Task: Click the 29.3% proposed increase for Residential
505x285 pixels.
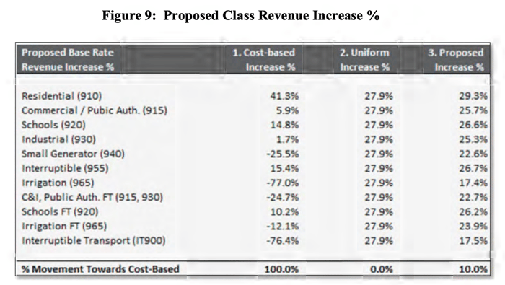Action: [473, 96]
